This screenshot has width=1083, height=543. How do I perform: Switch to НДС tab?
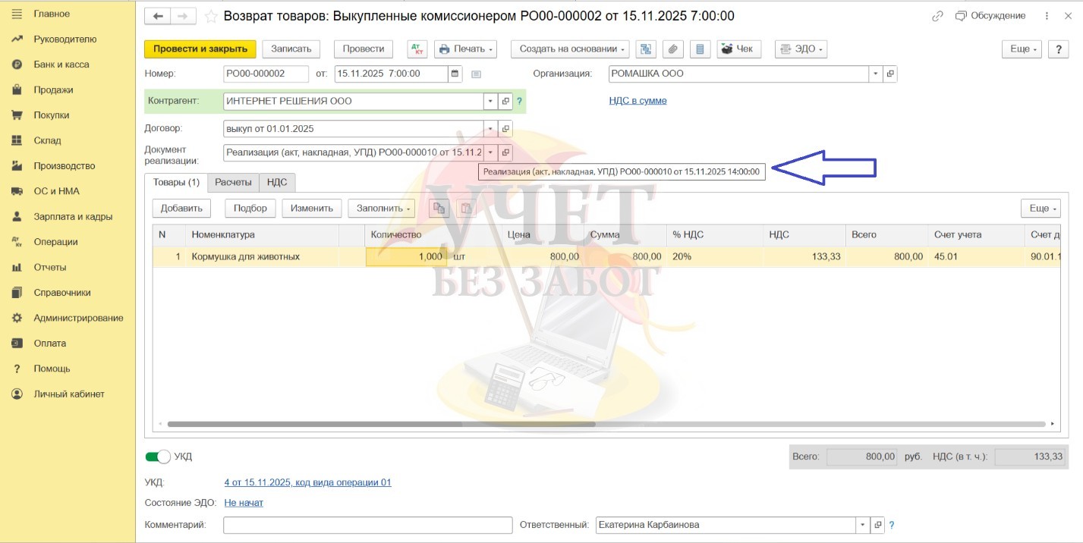coord(277,183)
